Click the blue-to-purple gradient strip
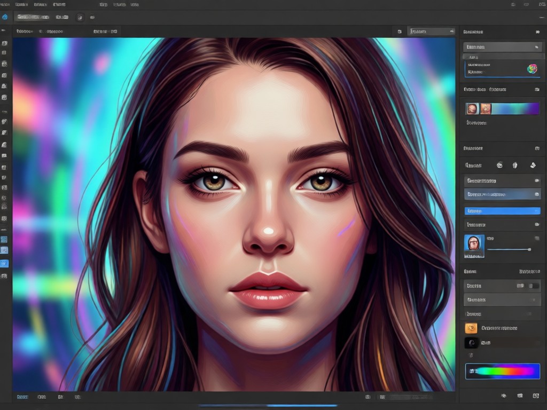Viewport: 547px width, 410px height. tap(515, 109)
